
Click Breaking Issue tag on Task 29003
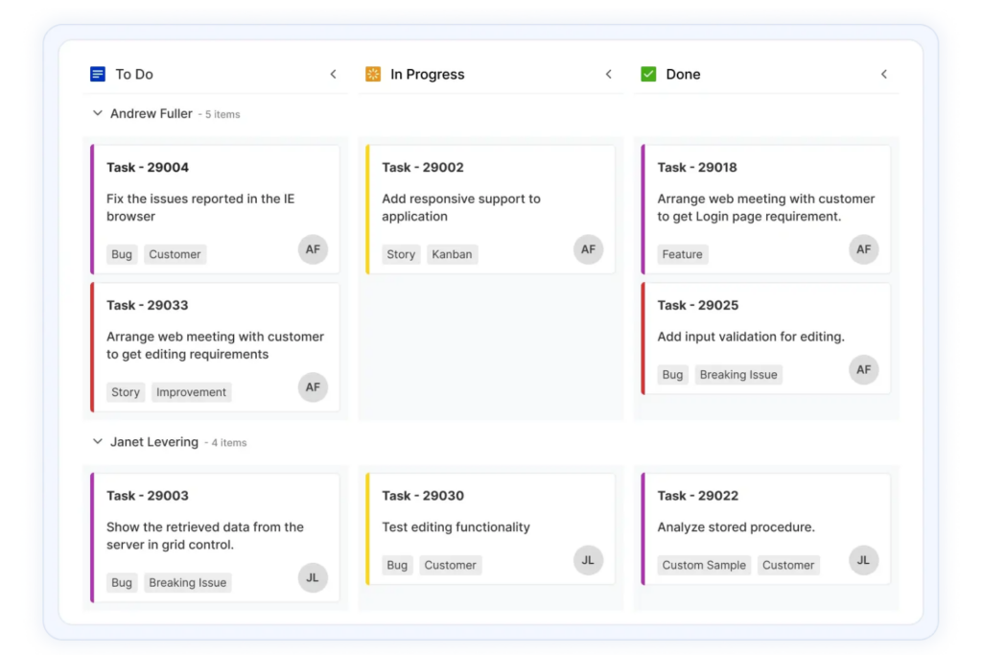(187, 582)
